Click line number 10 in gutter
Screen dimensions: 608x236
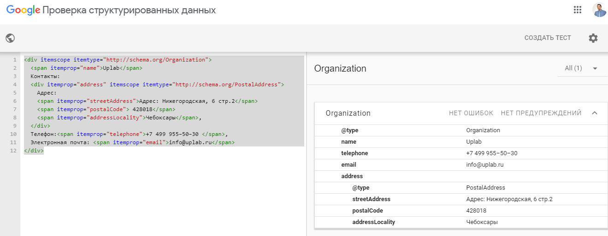point(13,134)
